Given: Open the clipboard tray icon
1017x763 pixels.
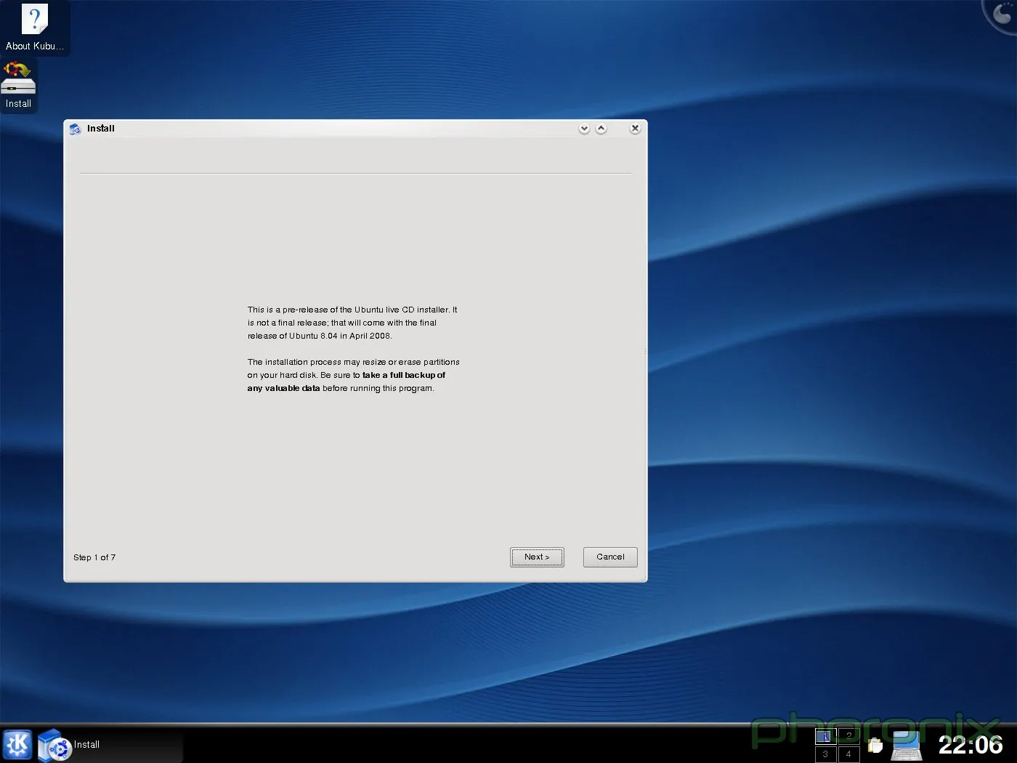Looking at the screenshot, I should click(875, 746).
